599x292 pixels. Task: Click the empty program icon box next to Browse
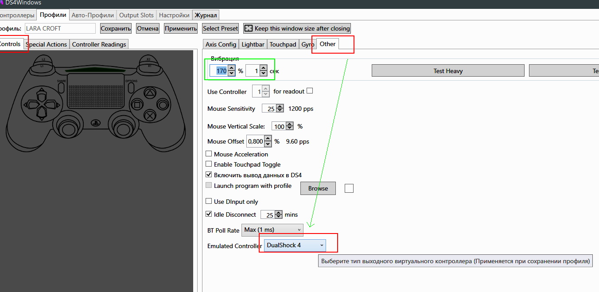[349, 188]
